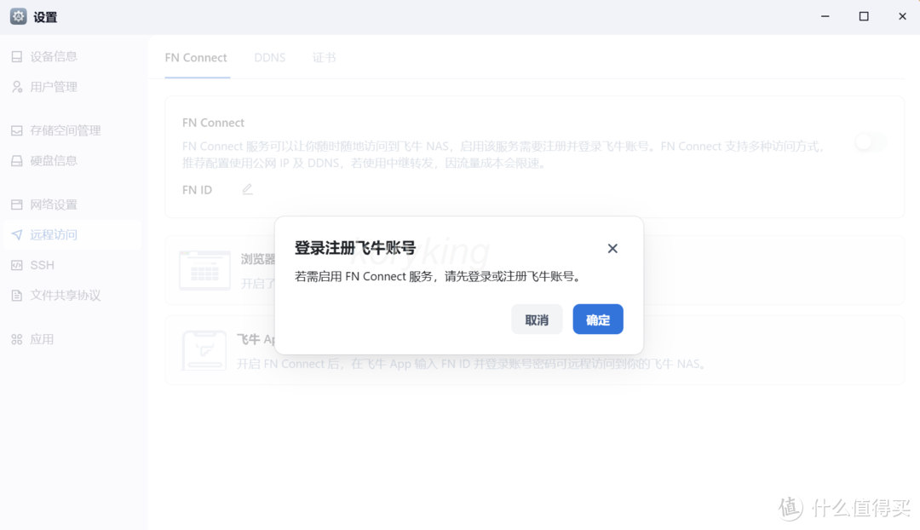Select 用户管理 in the sidebar
Image resolution: width=920 pixels, height=530 pixels.
coord(55,86)
